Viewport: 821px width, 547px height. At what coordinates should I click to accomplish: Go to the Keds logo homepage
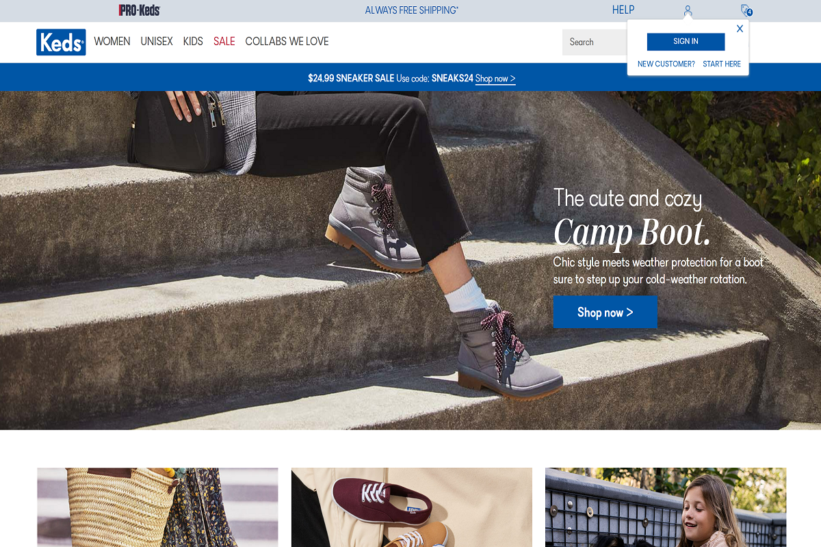pos(61,42)
